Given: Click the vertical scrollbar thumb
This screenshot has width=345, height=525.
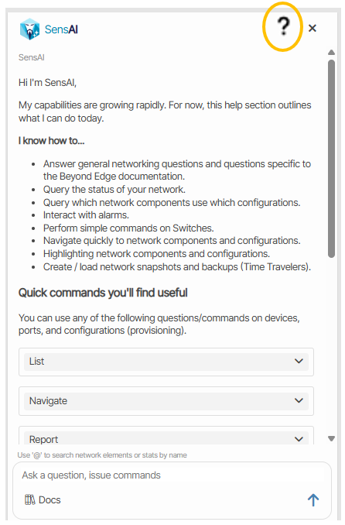Looking at the screenshot, I should 331,159.
